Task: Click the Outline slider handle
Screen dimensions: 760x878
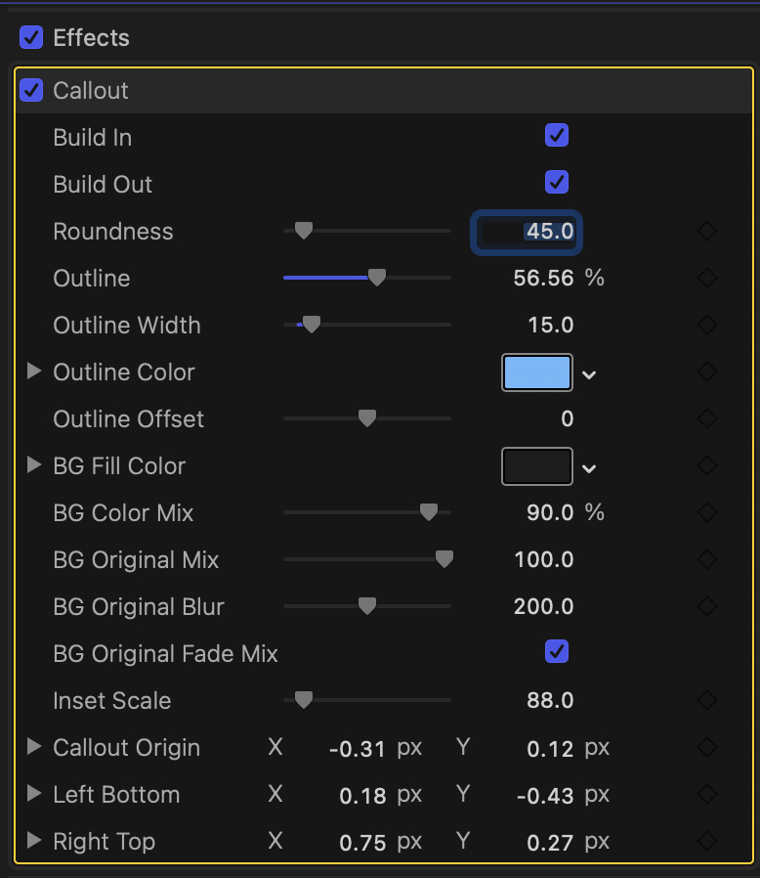Action: point(376,279)
